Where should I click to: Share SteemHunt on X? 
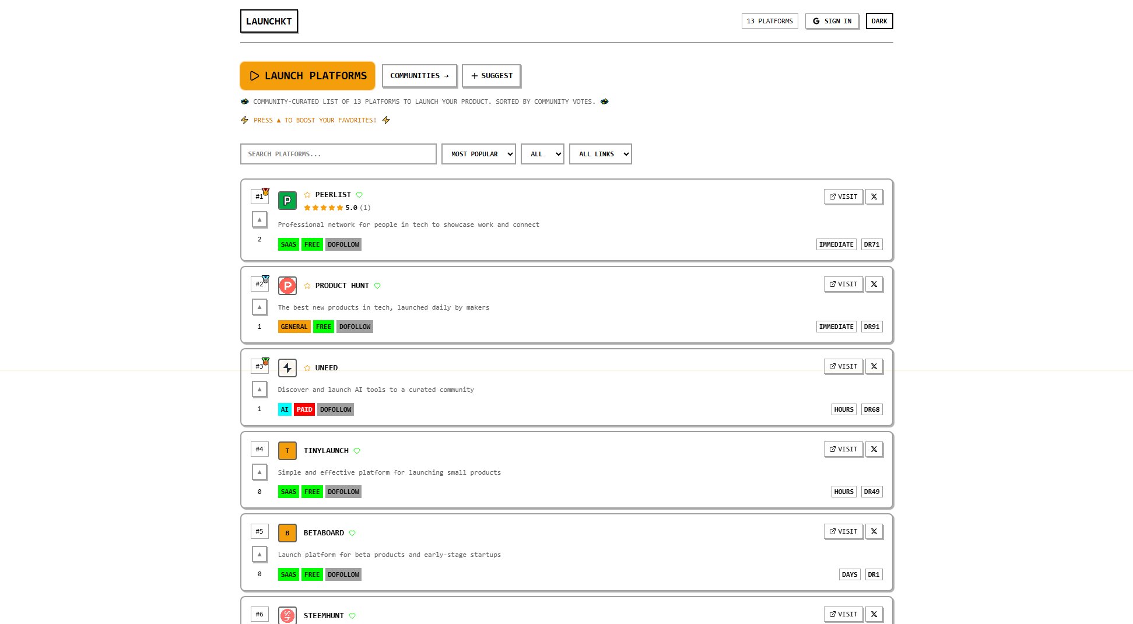coord(874,614)
